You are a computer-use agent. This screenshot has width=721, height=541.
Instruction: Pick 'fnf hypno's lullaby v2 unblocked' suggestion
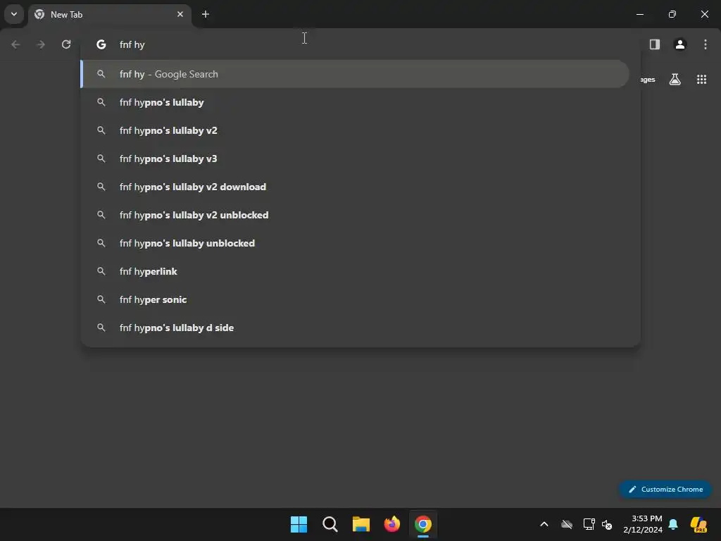click(x=355, y=215)
